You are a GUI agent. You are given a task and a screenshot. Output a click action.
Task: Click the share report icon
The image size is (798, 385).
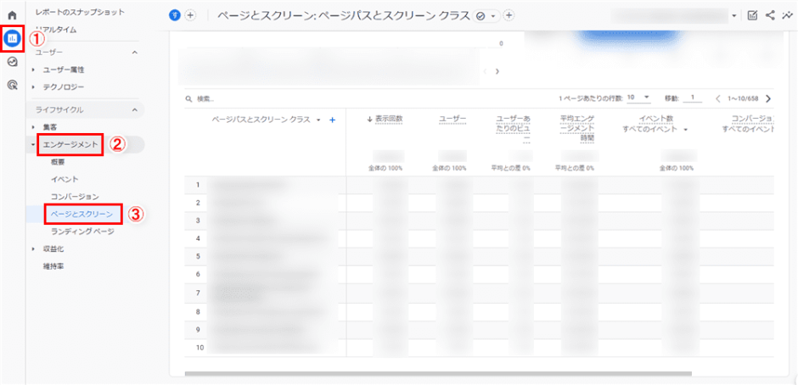pyautogui.click(x=770, y=15)
